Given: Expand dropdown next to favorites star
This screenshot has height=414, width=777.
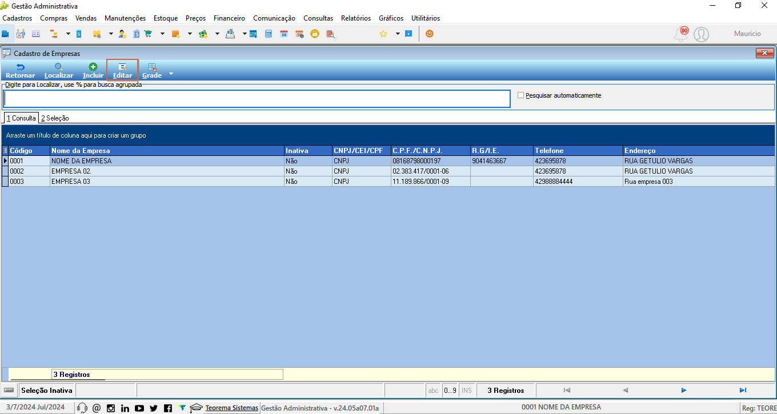Looking at the screenshot, I should click(398, 34).
